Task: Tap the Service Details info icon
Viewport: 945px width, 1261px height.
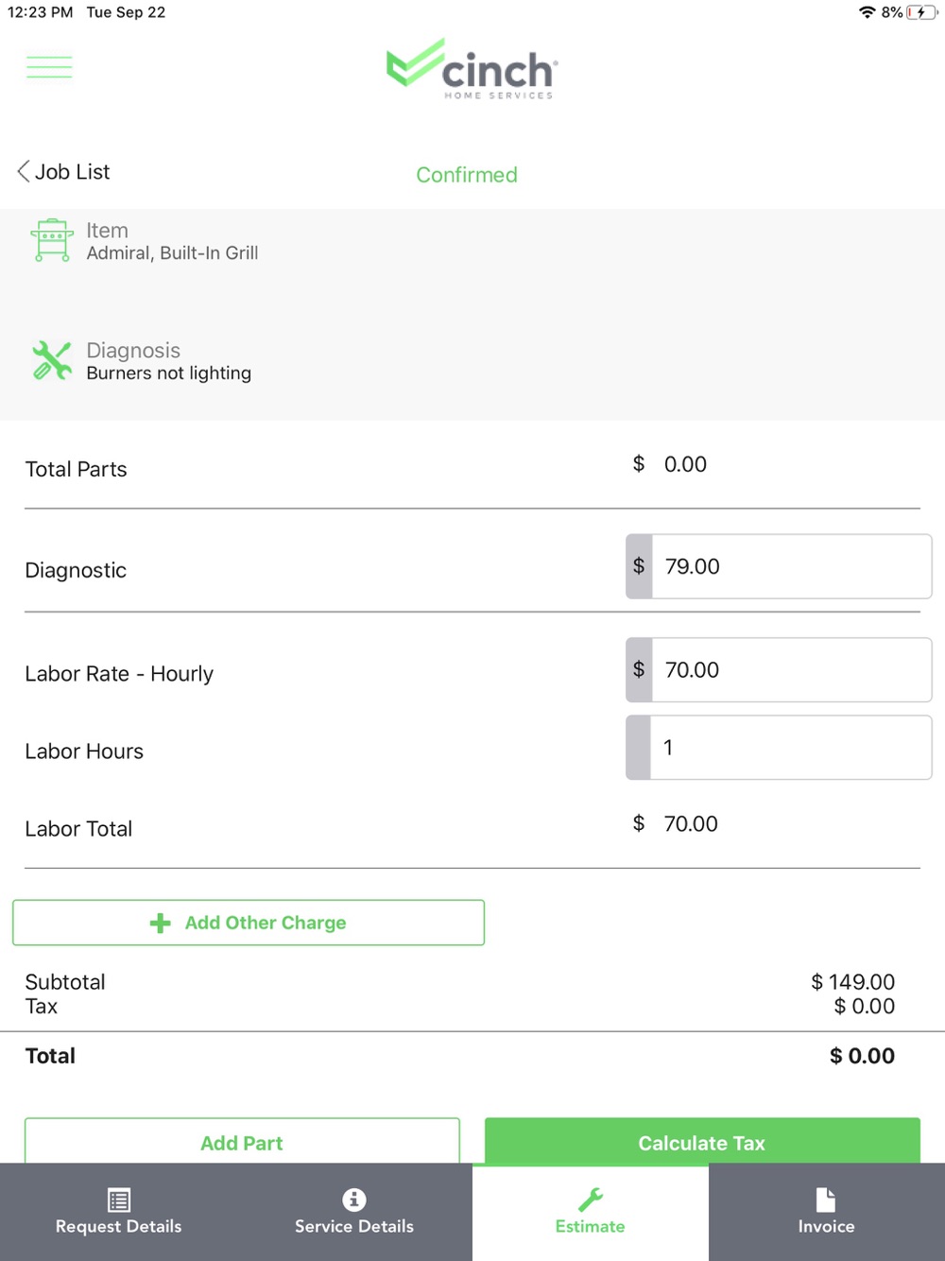Action: click(354, 1200)
